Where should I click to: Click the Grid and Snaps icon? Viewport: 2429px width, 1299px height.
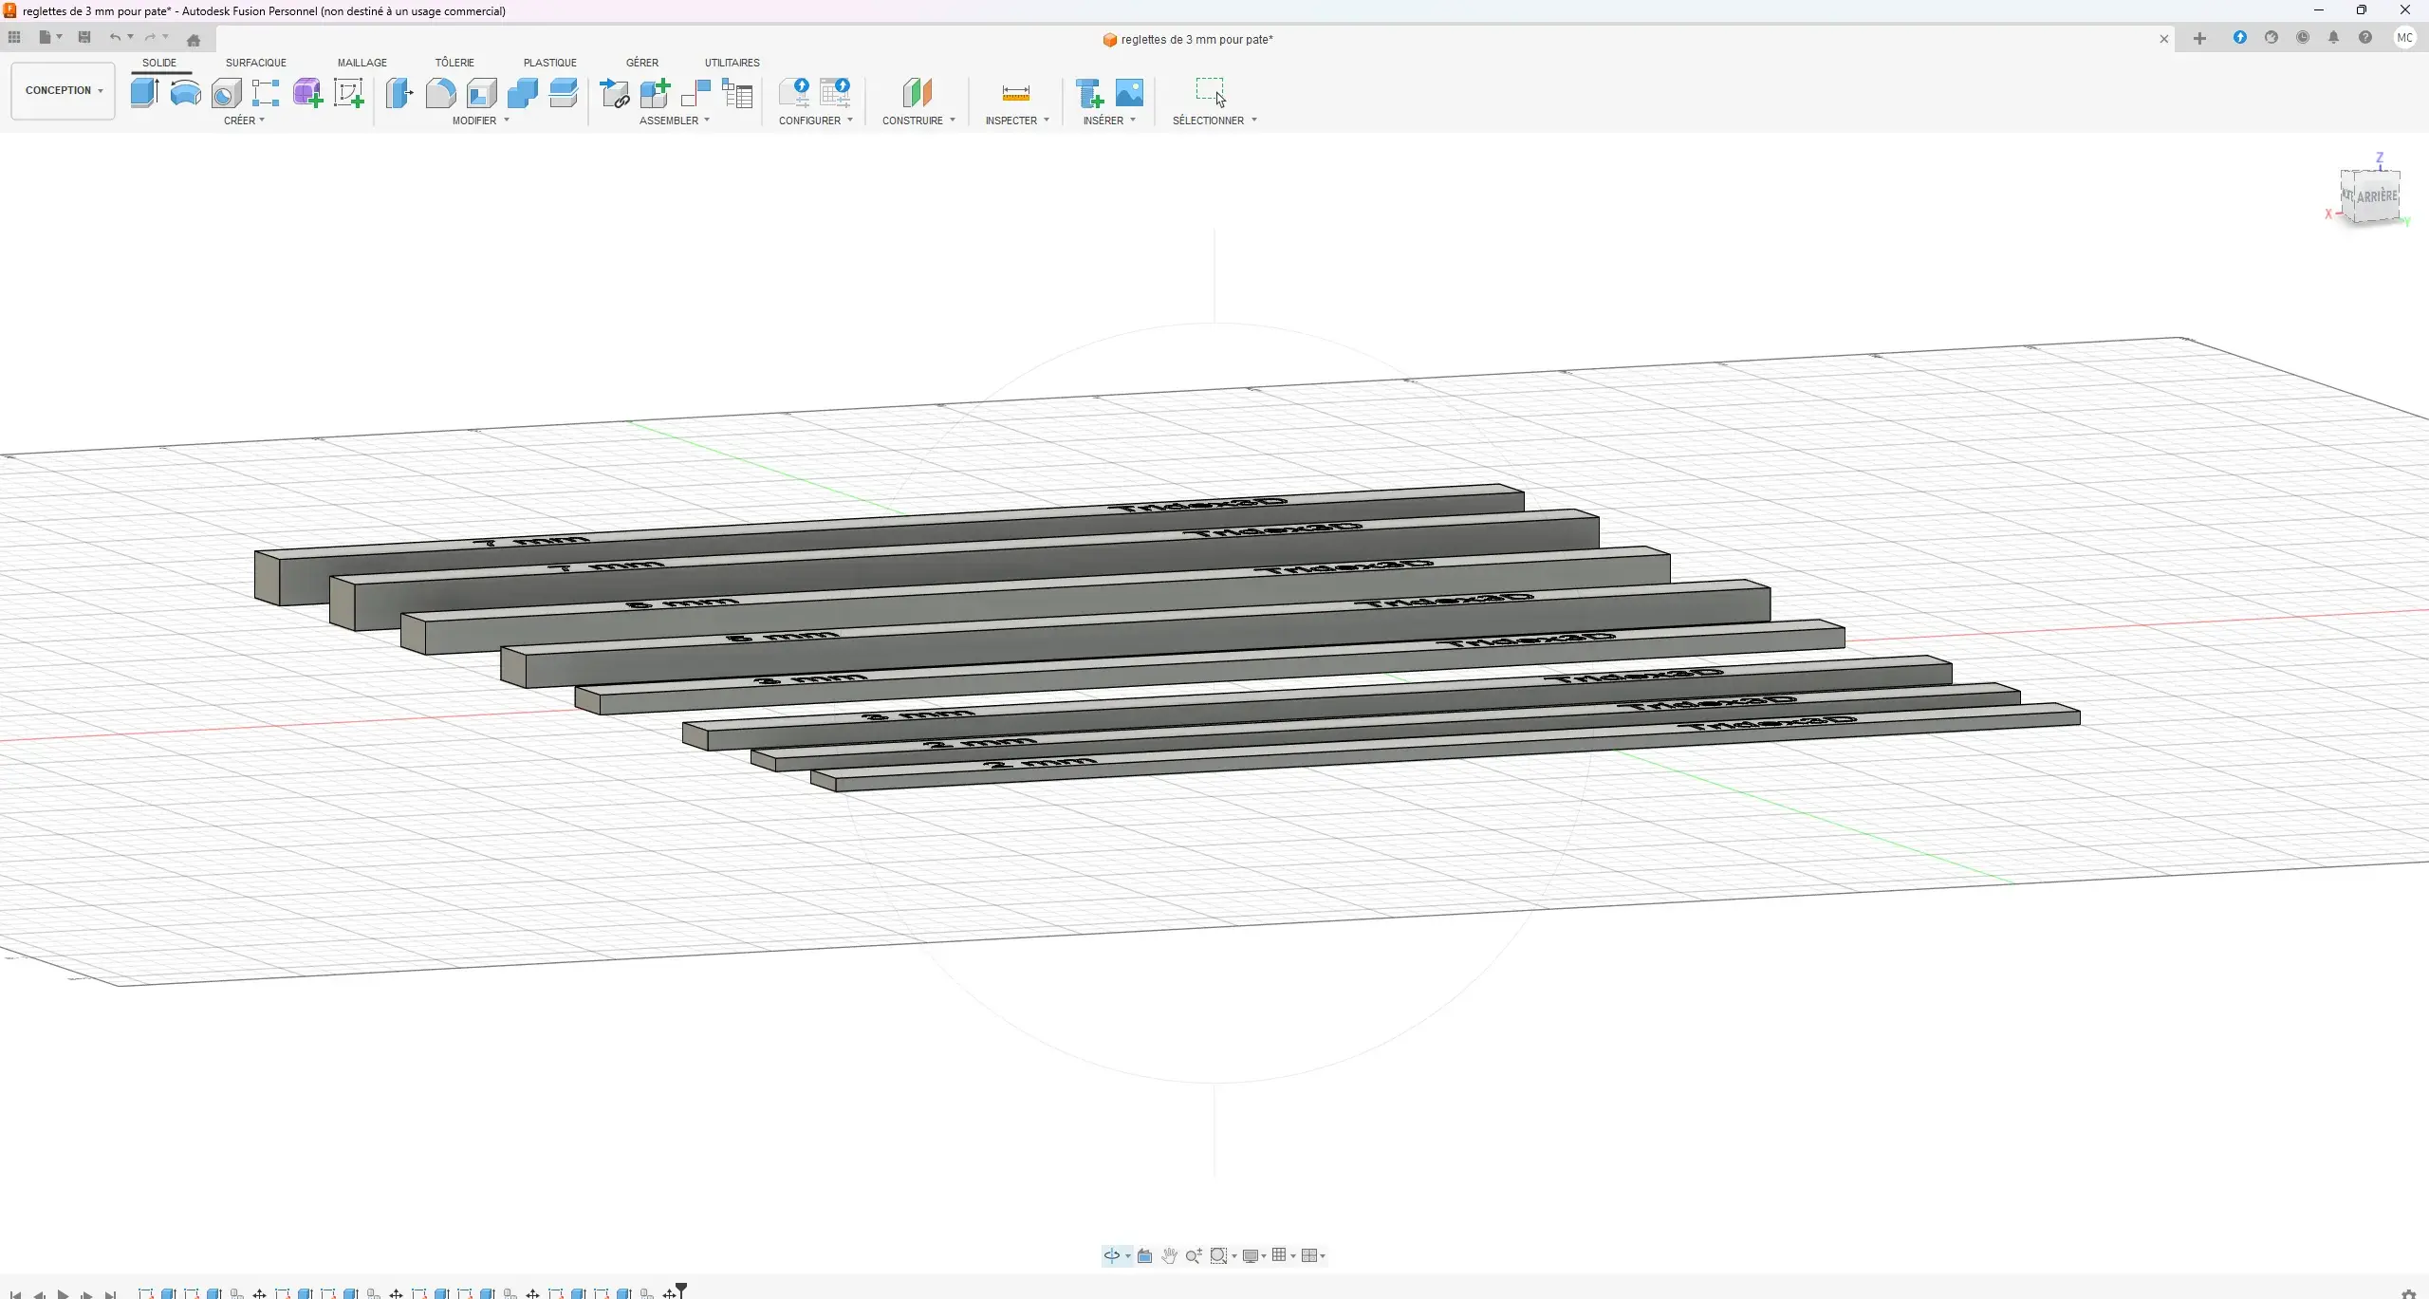click(x=1279, y=1255)
